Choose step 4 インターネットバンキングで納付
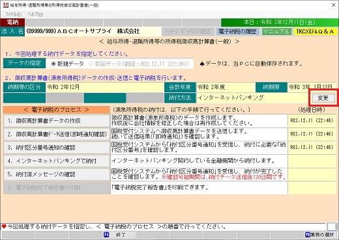 click(x=57, y=161)
